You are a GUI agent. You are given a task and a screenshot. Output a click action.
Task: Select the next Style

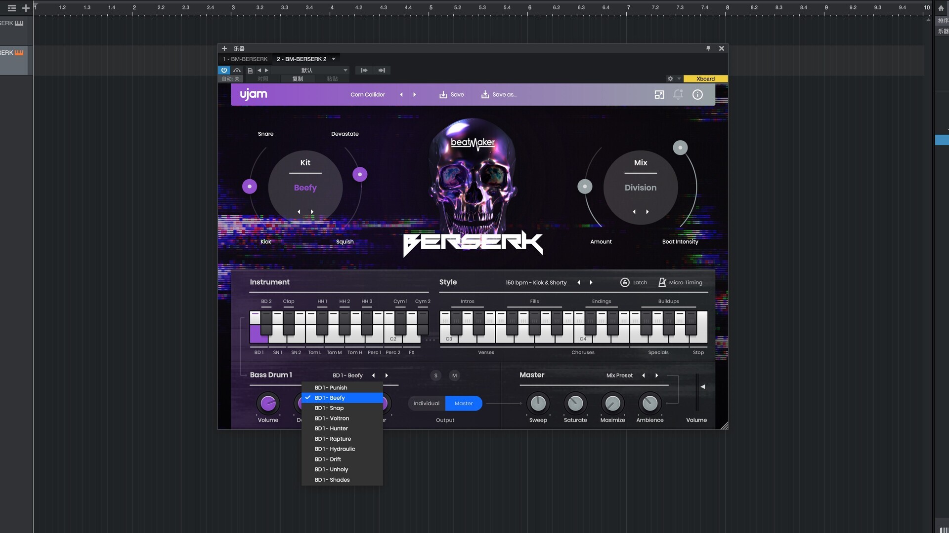pyautogui.click(x=591, y=282)
